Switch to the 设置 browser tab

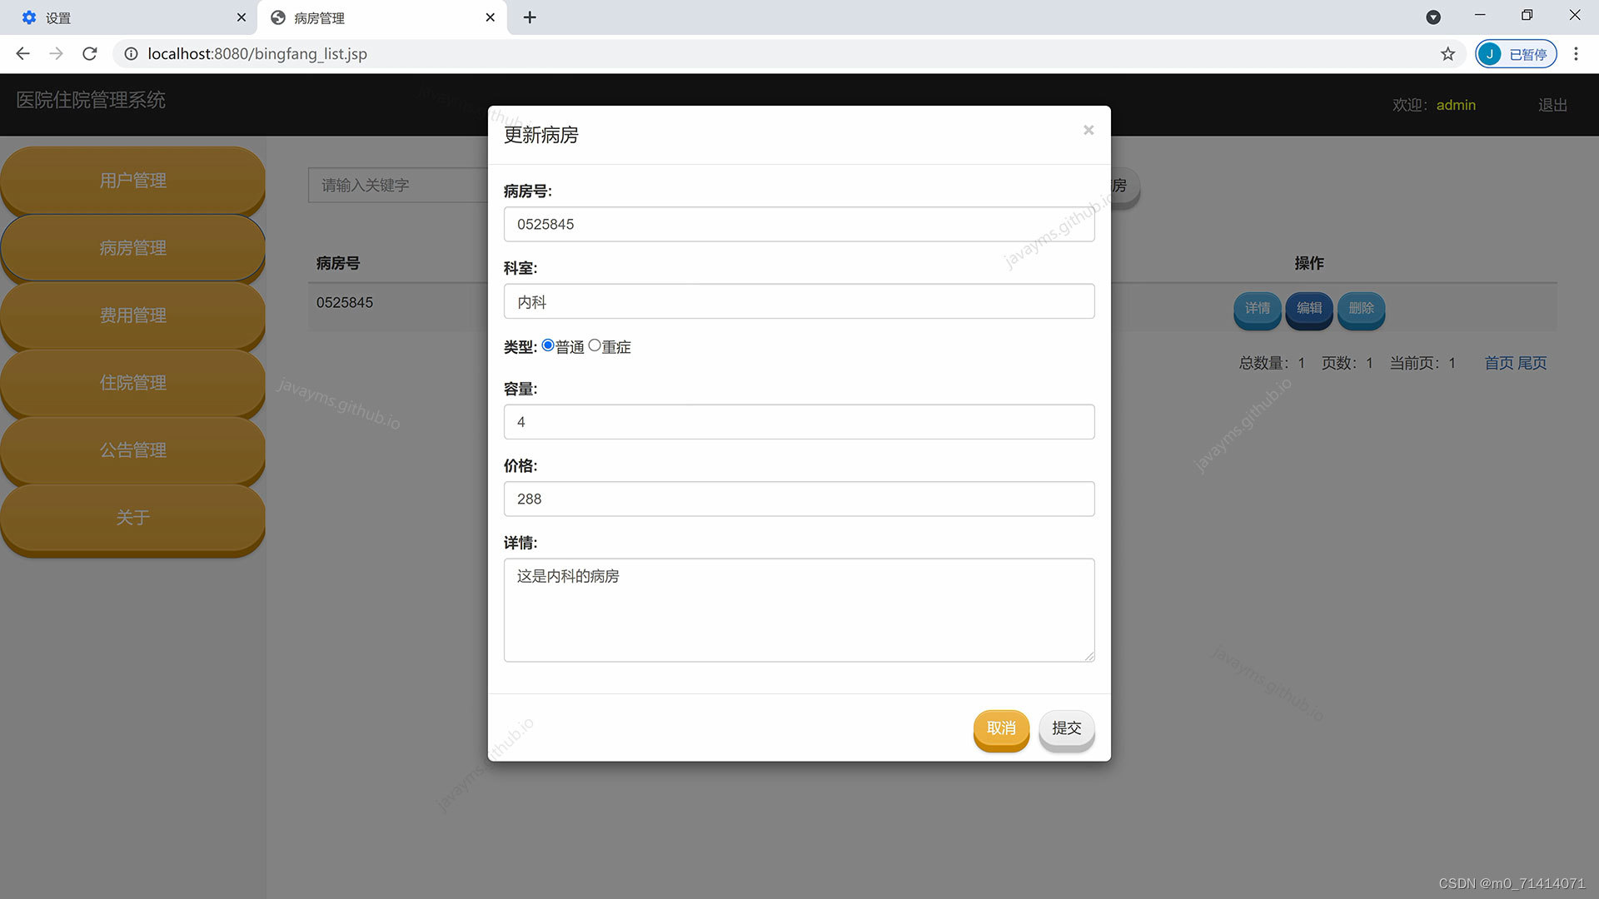tap(129, 17)
